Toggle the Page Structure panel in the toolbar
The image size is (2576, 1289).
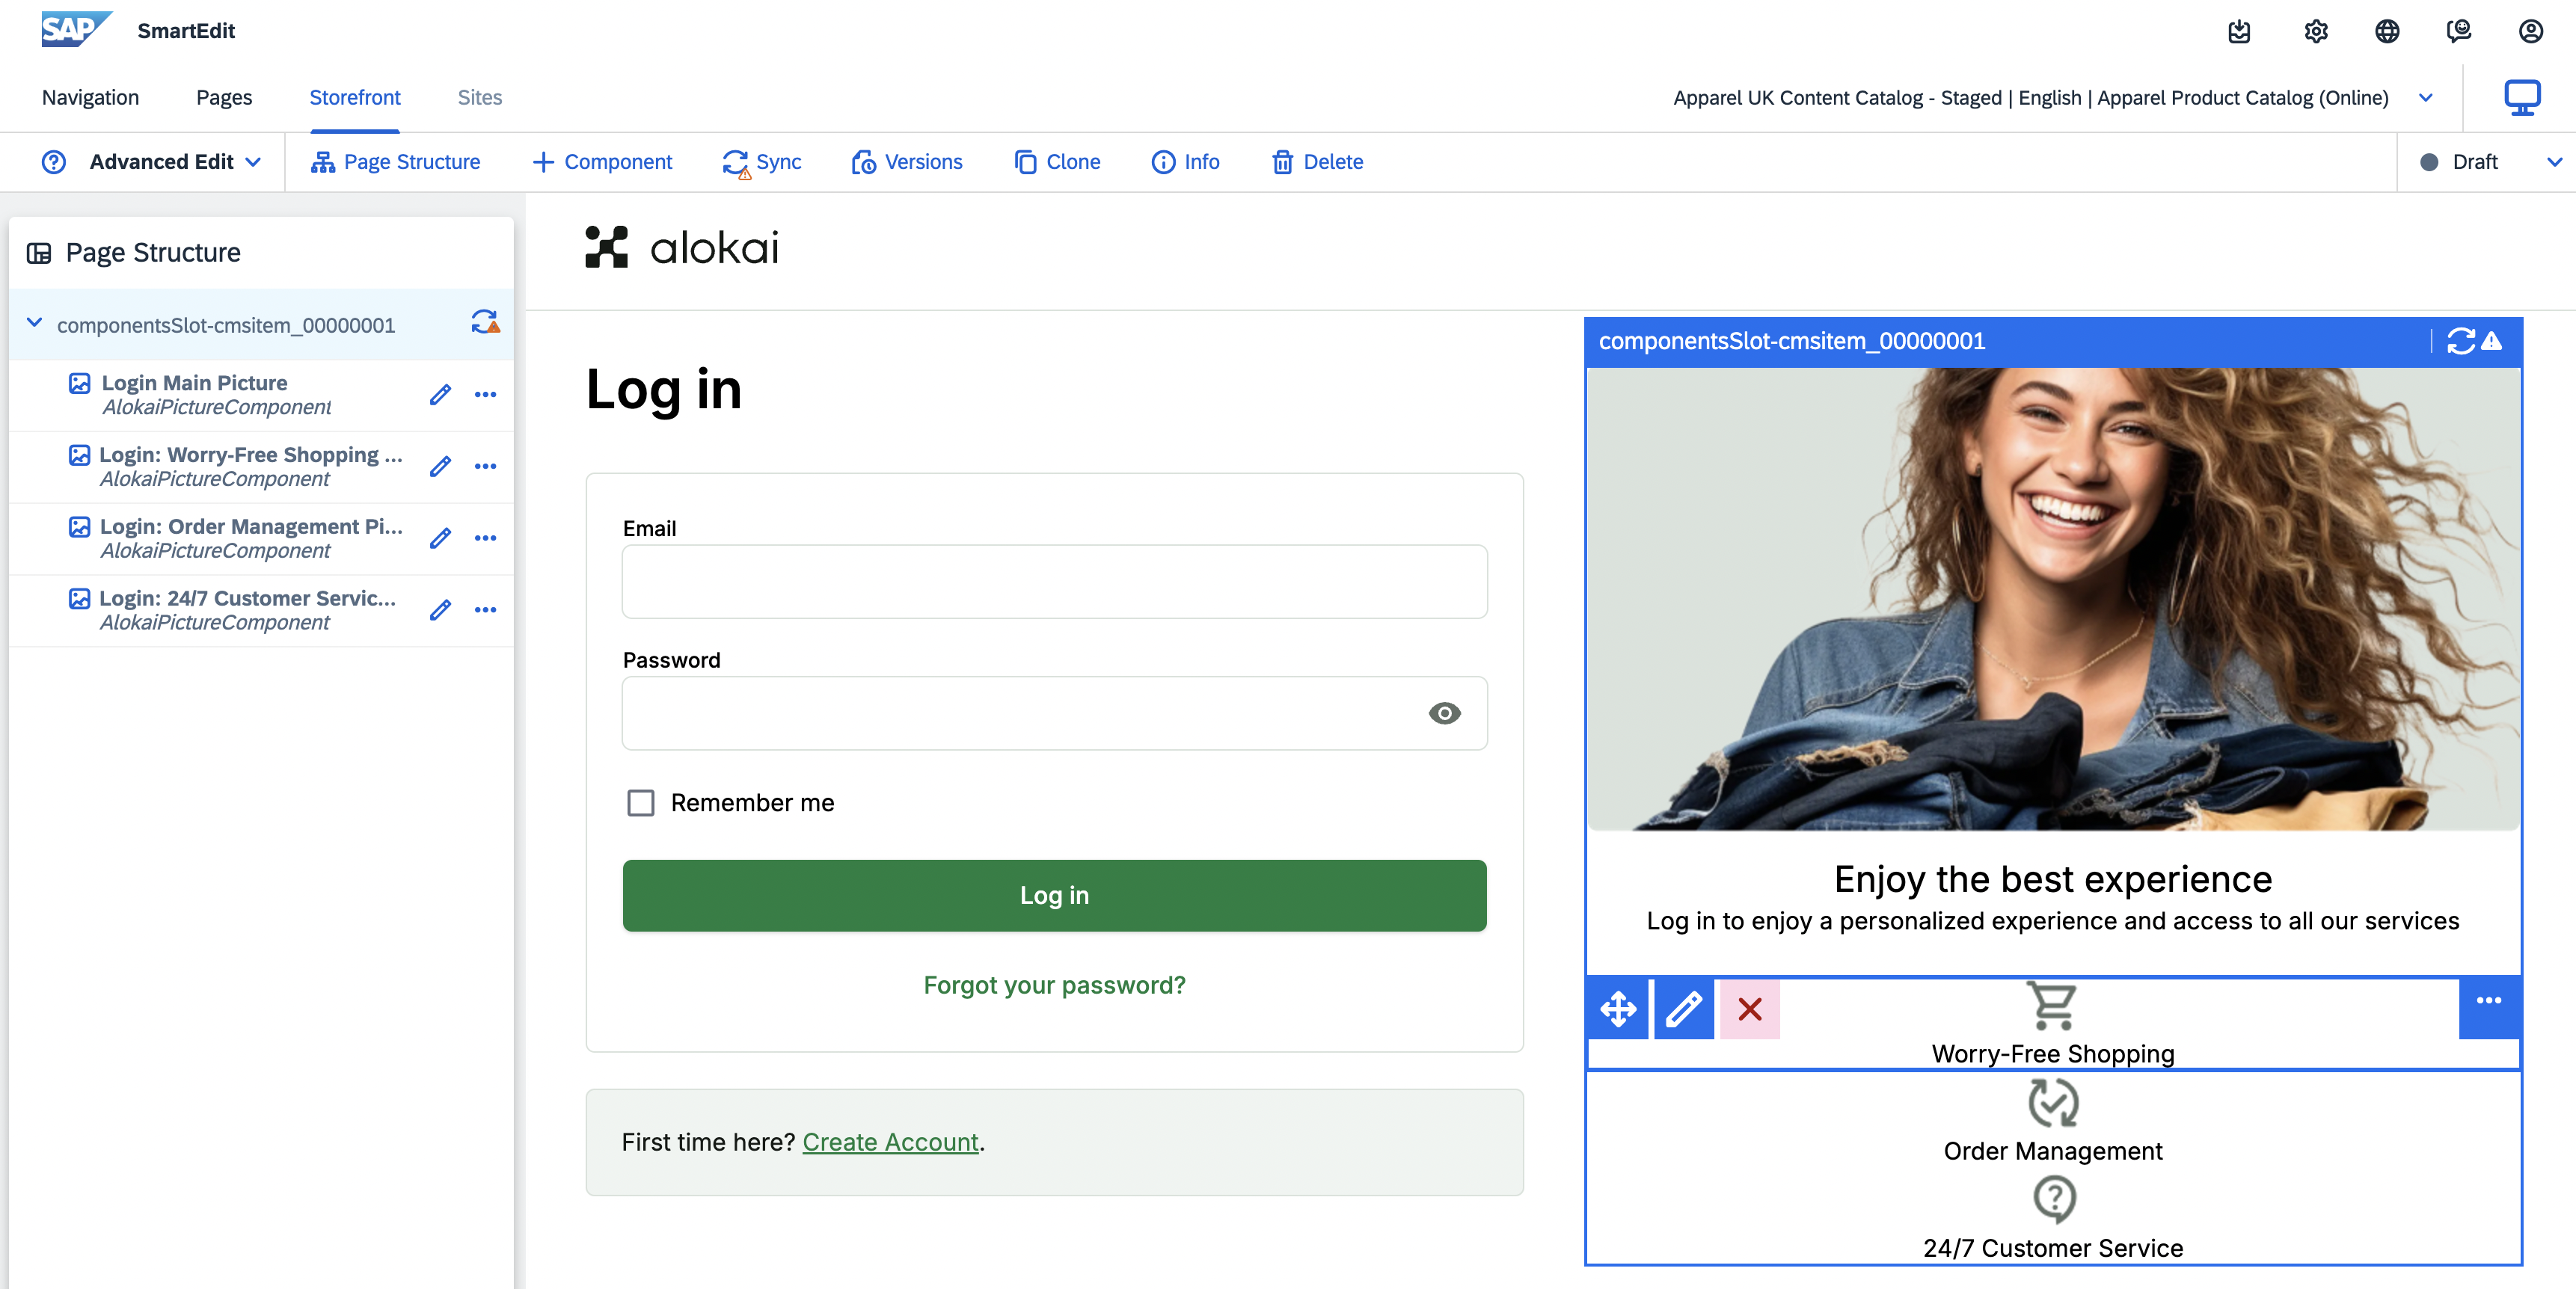(396, 162)
